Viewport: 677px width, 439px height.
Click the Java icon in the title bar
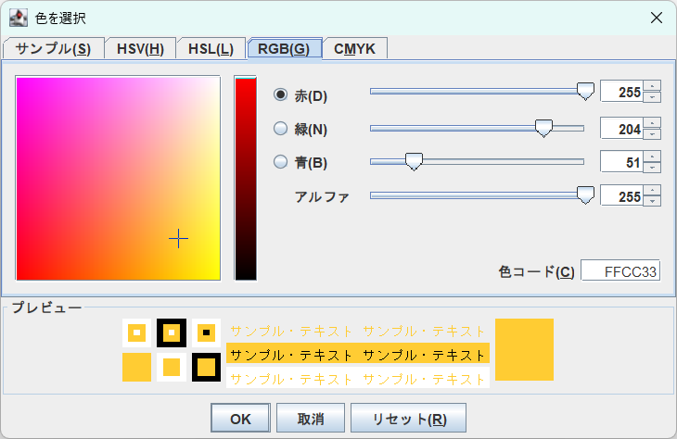pos(19,18)
